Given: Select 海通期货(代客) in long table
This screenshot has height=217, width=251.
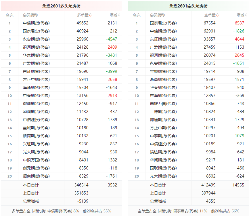Looking at the screenshot, I should click(x=36, y=87).
